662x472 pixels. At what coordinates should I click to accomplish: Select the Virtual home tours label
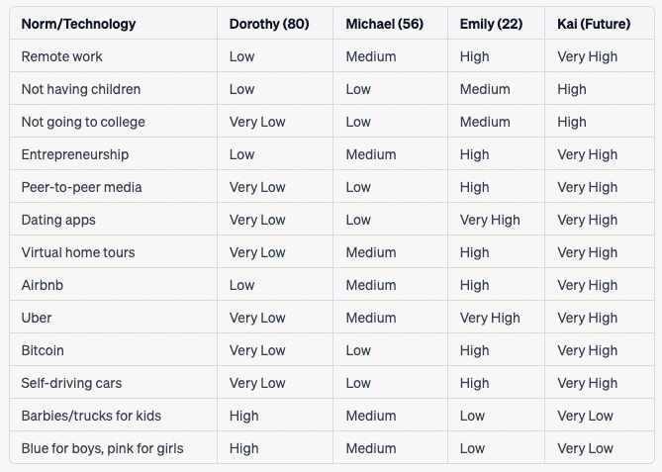pyautogui.click(x=78, y=252)
